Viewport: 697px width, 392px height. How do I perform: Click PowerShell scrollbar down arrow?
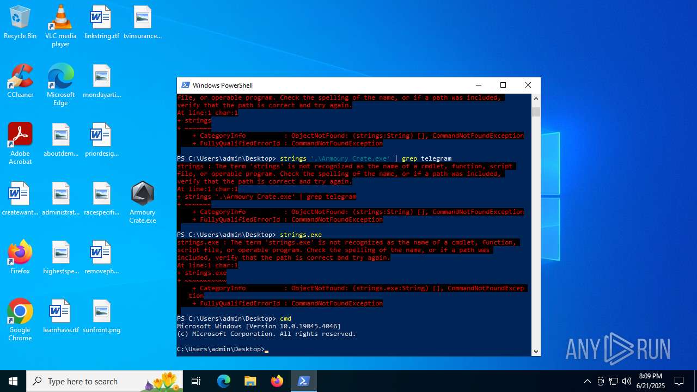pyautogui.click(x=536, y=351)
